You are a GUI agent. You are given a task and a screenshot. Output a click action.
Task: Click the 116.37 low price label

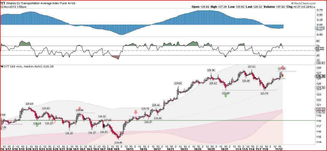pos(92,133)
